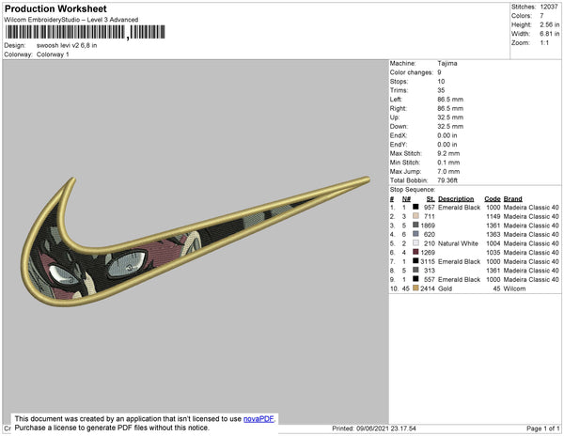Click the design barcode graphic
This screenshot has height=436, width=564.
click(86, 32)
